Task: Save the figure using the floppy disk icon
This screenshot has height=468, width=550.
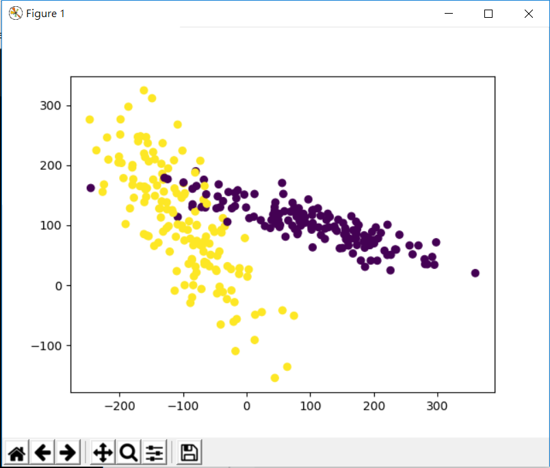Action: click(x=189, y=452)
